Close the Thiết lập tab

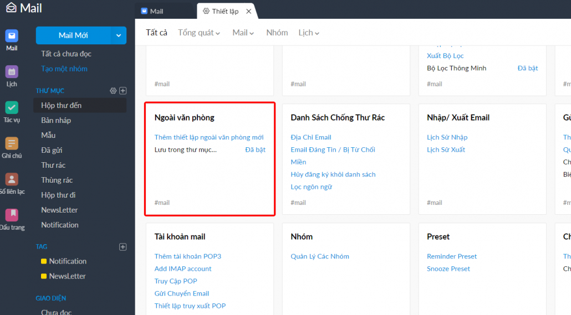(249, 11)
